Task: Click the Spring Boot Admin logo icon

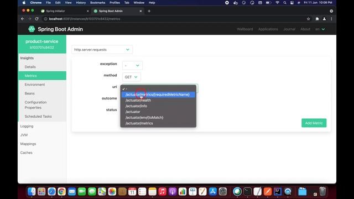Action: coord(32,29)
